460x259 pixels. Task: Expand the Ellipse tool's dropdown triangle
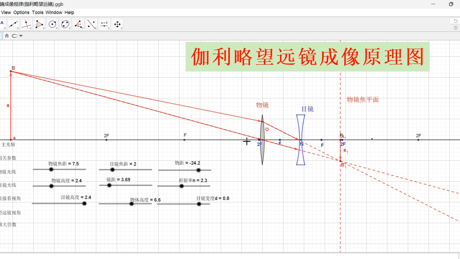[70, 28]
